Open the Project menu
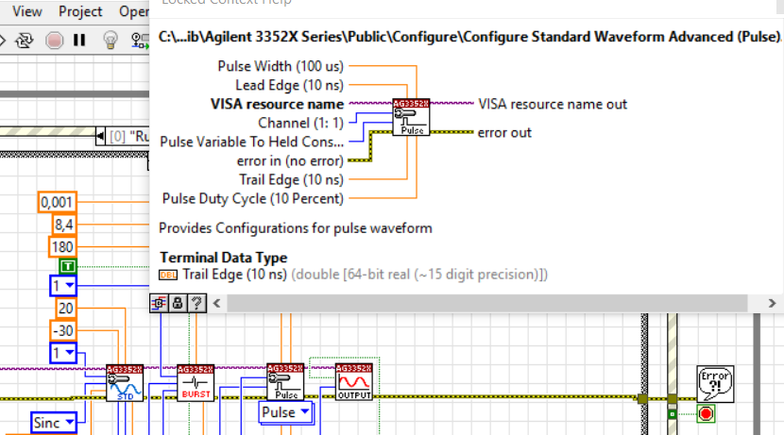 point(80,11)
